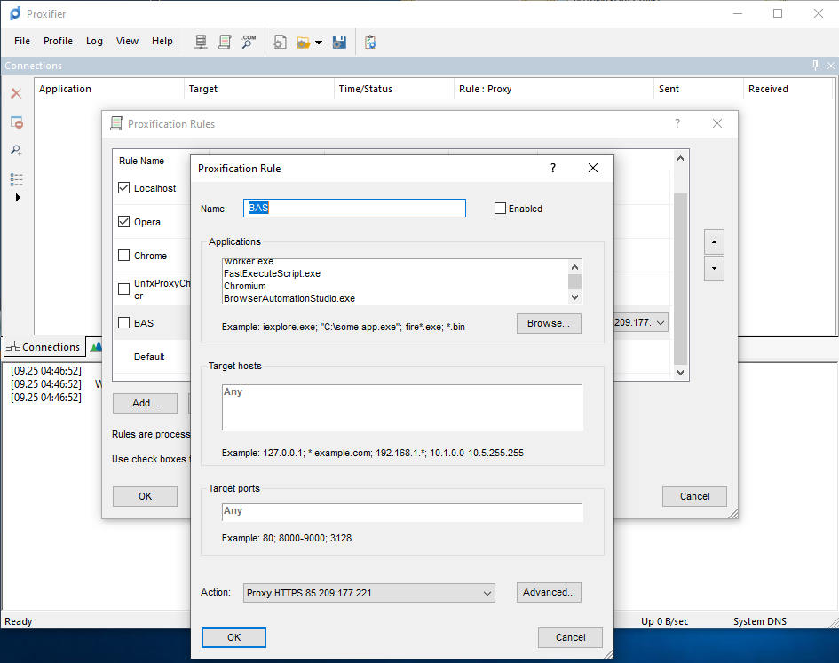
Task: Confirm the Proxification Rule with OK
Action: point(233,637)
